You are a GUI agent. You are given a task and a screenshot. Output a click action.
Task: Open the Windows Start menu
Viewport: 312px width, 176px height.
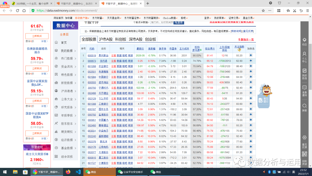coord(5,172)
